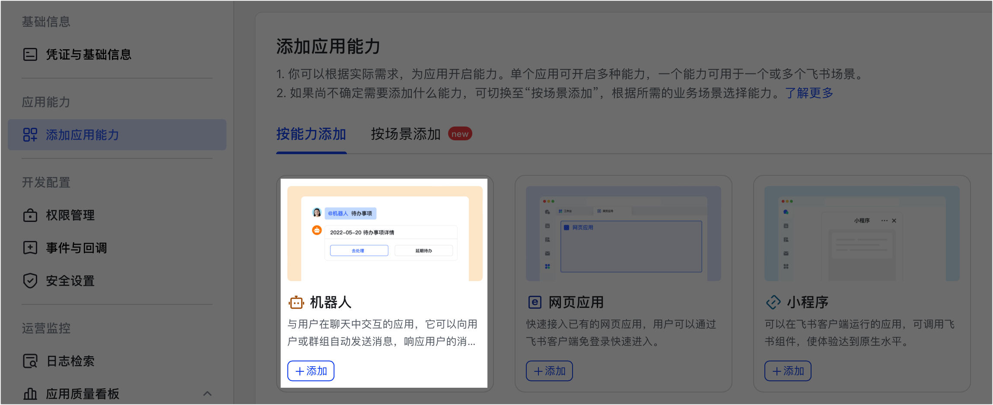The image size is (993, 405).
Task: Open 事件与回调 via its sidebar icon
Action: 30,248
